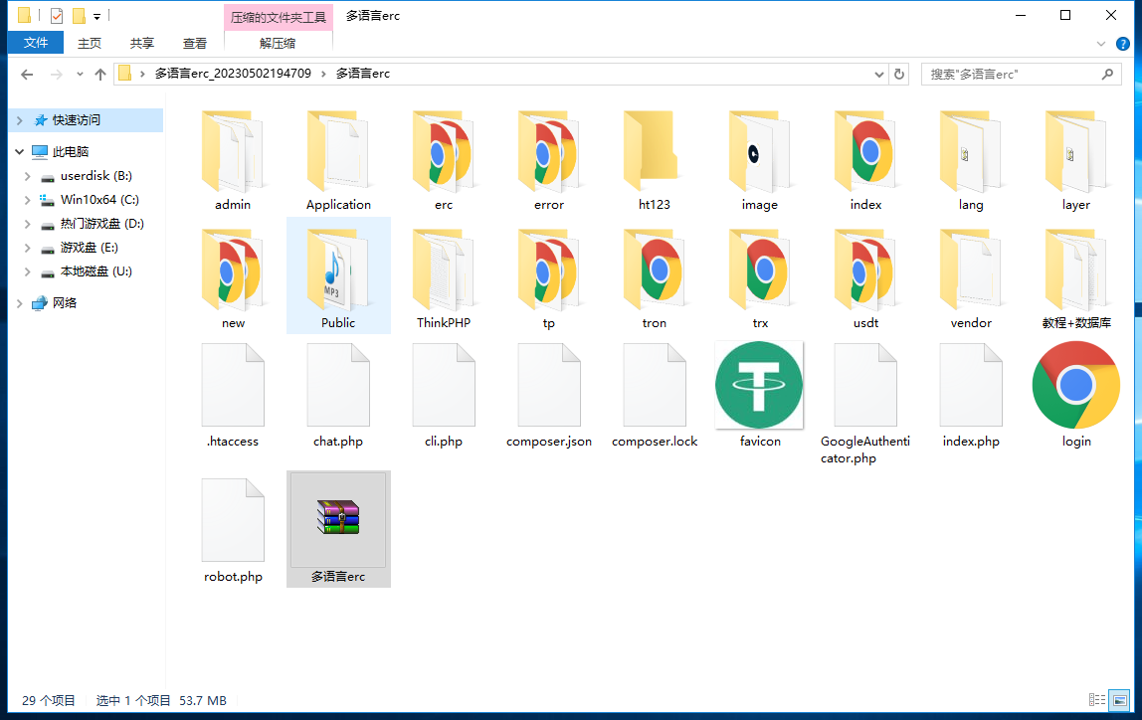Go up one folder level

point(99,75)
